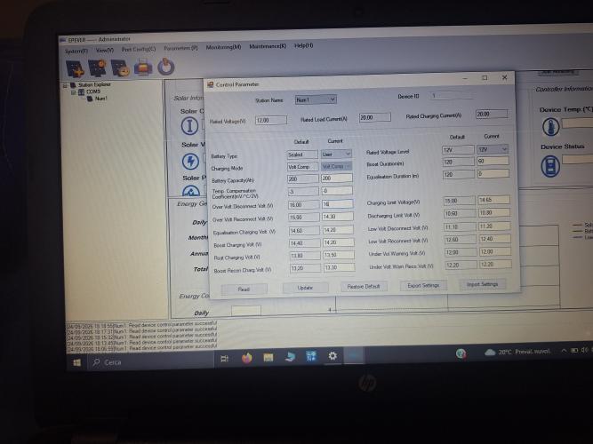This screenshot has width=593, height=444.
Task: Open the Station Name dropdown
Action: [316, 99]
